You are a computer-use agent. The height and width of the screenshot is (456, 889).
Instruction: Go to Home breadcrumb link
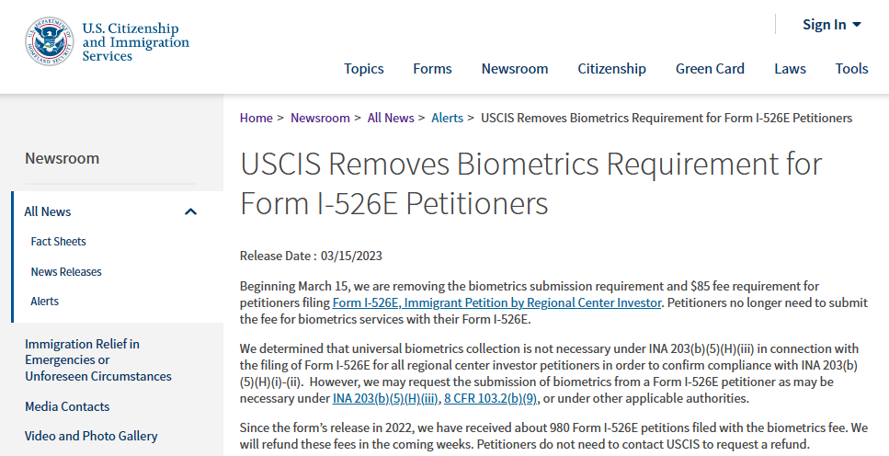(x=256, y=118)
